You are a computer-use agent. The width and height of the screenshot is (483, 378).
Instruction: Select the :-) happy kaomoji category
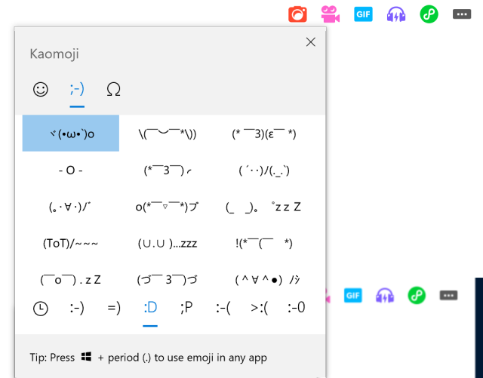point(77,308)
